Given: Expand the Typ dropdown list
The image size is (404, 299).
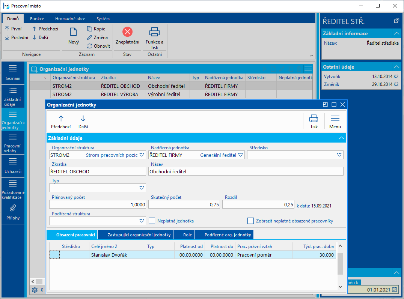Looking at the screenshot, I should click(x=142, y=188).
